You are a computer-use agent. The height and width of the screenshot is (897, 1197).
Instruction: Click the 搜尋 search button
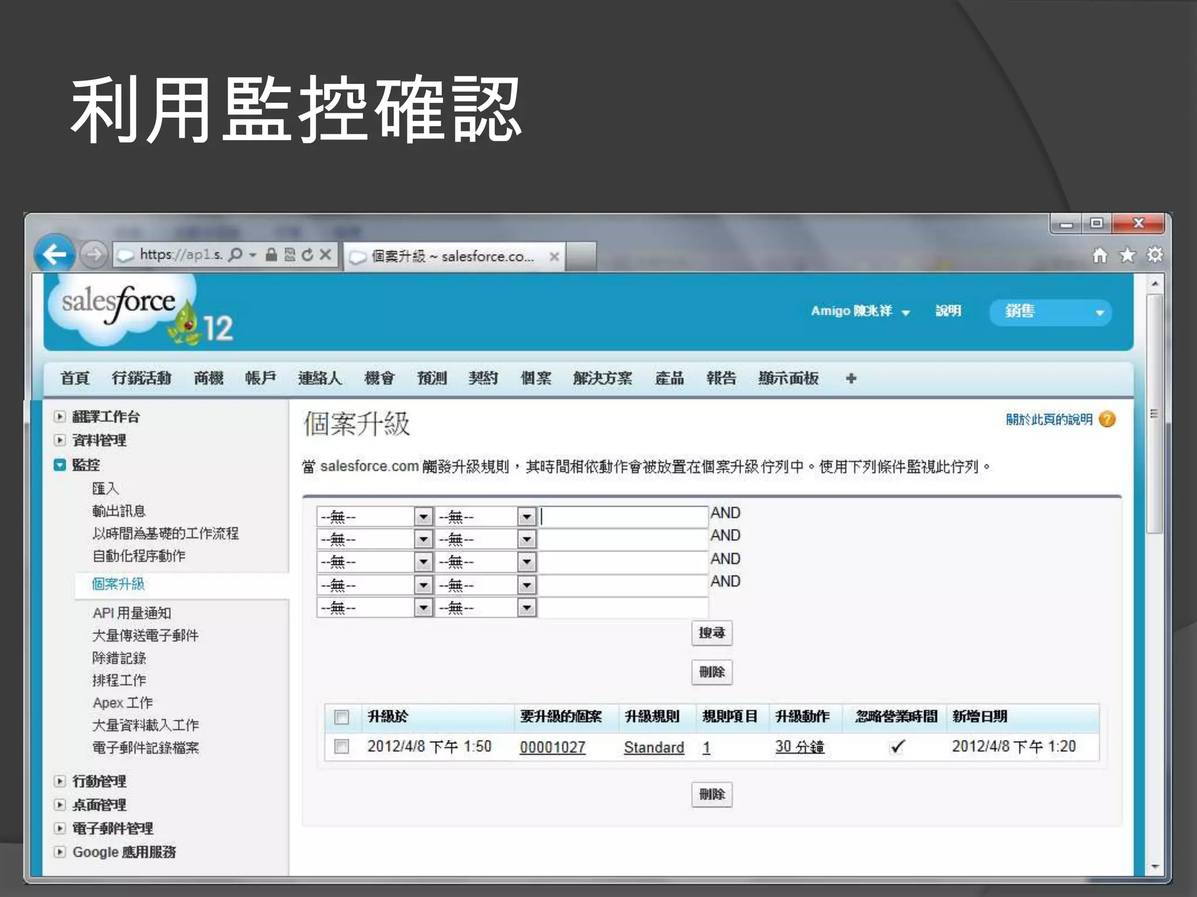(711, 633)
